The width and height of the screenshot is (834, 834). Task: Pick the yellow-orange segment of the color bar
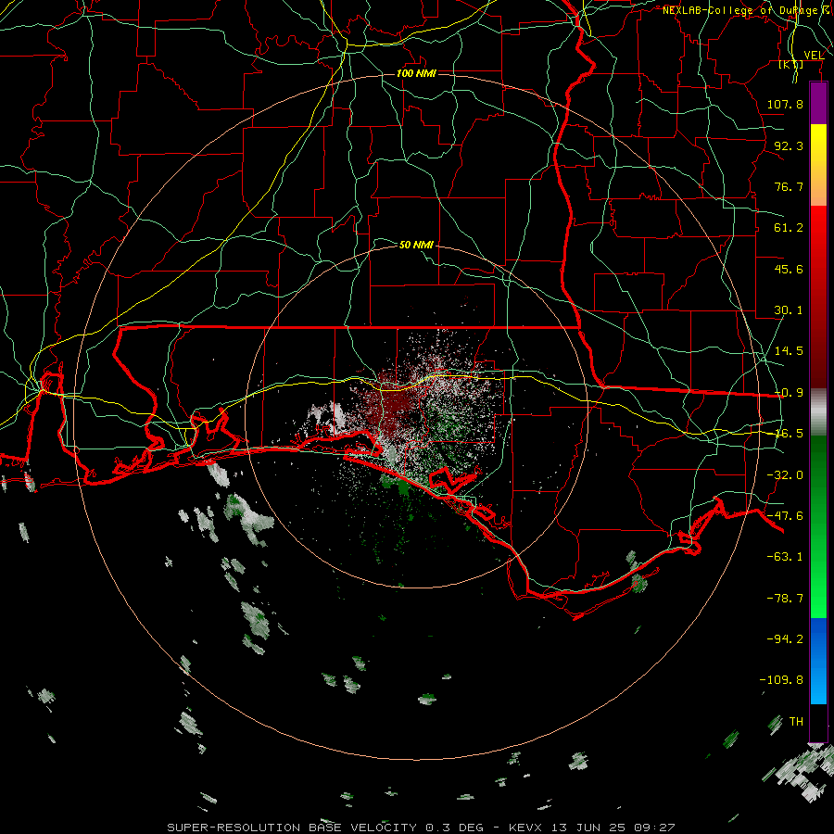[x=818, y=165]
